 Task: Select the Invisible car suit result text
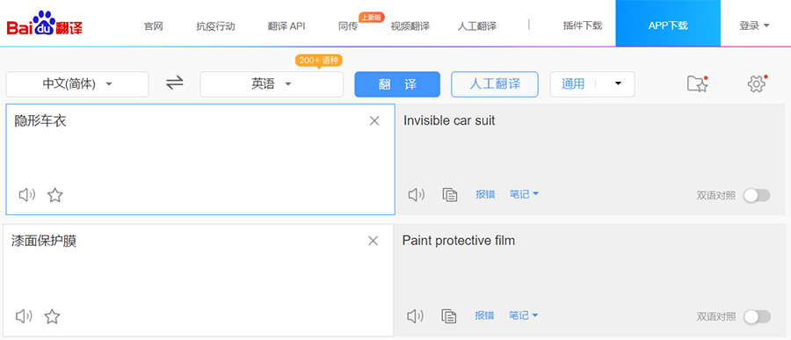tap(449, 120)
